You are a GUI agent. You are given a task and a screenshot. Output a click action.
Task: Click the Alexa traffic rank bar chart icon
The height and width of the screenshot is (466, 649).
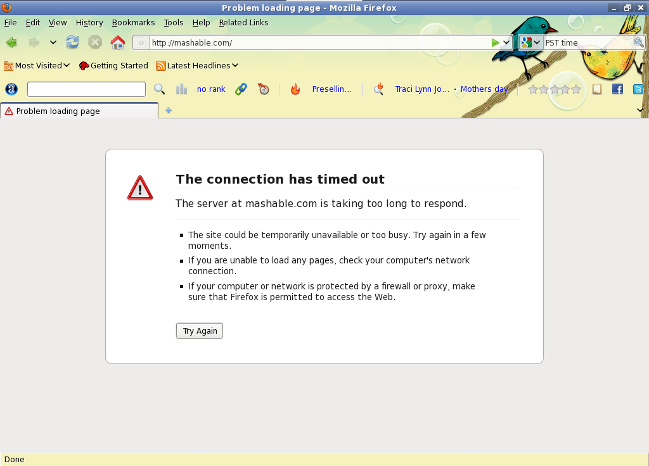(x=181, y=89)
